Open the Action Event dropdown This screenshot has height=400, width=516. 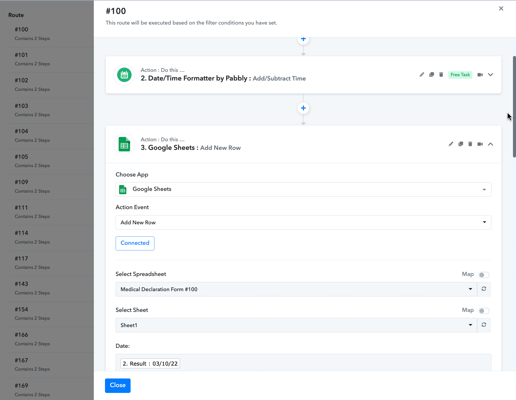pyautogui.click(x=303, y=222)
